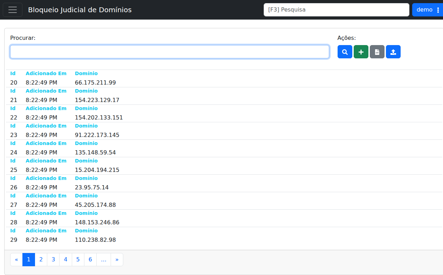Open pagination page 3
Screen dimensions: 443x275
(53, 260)
